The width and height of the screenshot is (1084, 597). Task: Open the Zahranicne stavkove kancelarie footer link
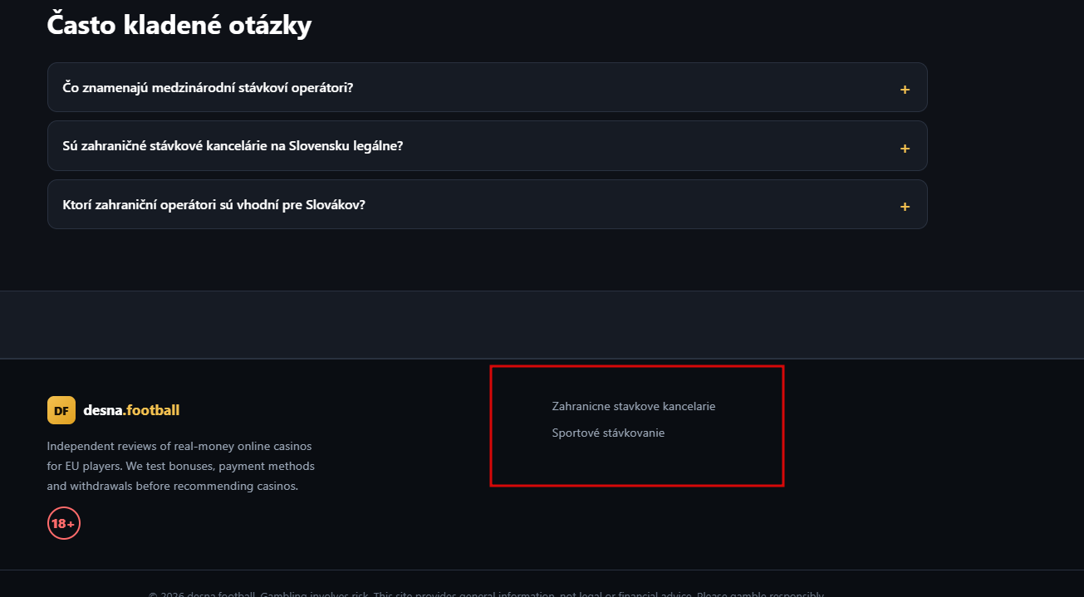[x=633, y=406]
